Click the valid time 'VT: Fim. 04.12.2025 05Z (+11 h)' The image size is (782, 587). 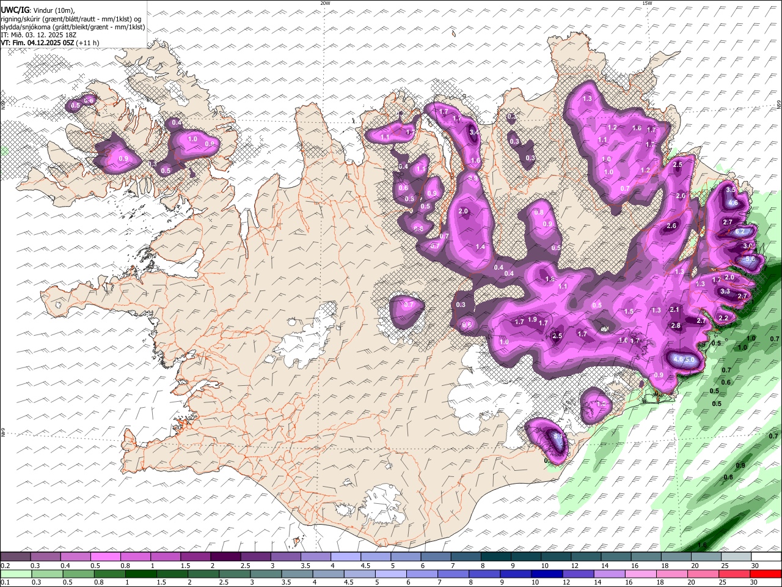point(50,43)
